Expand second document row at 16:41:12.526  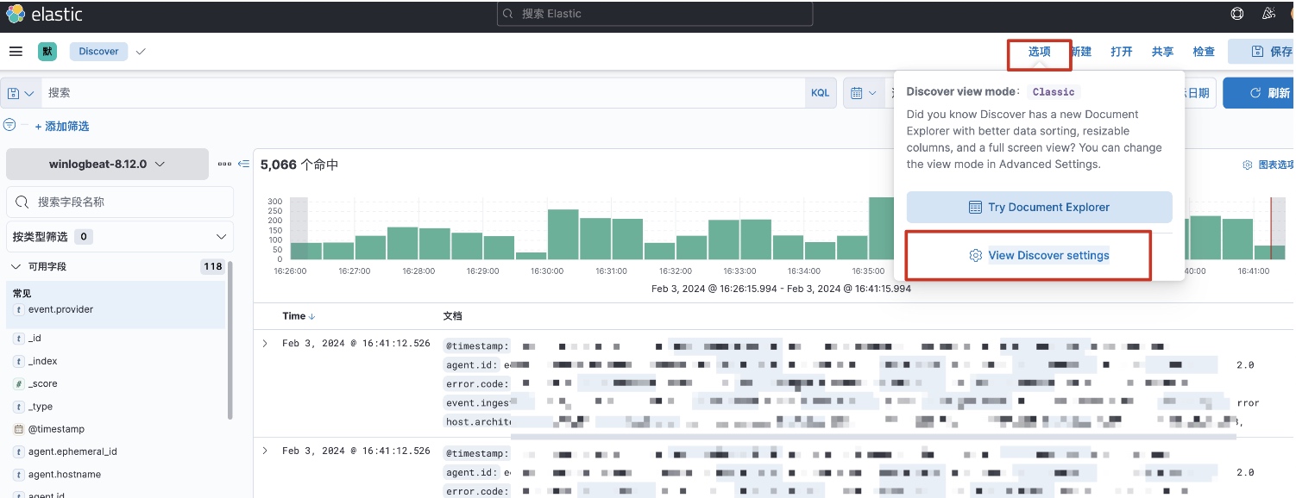(x=265, y=451)
